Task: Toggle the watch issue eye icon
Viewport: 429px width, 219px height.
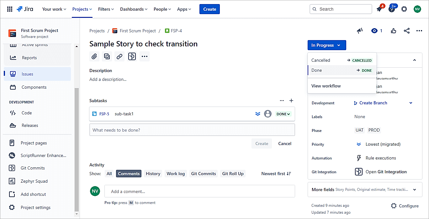Action: coord(374,31)
